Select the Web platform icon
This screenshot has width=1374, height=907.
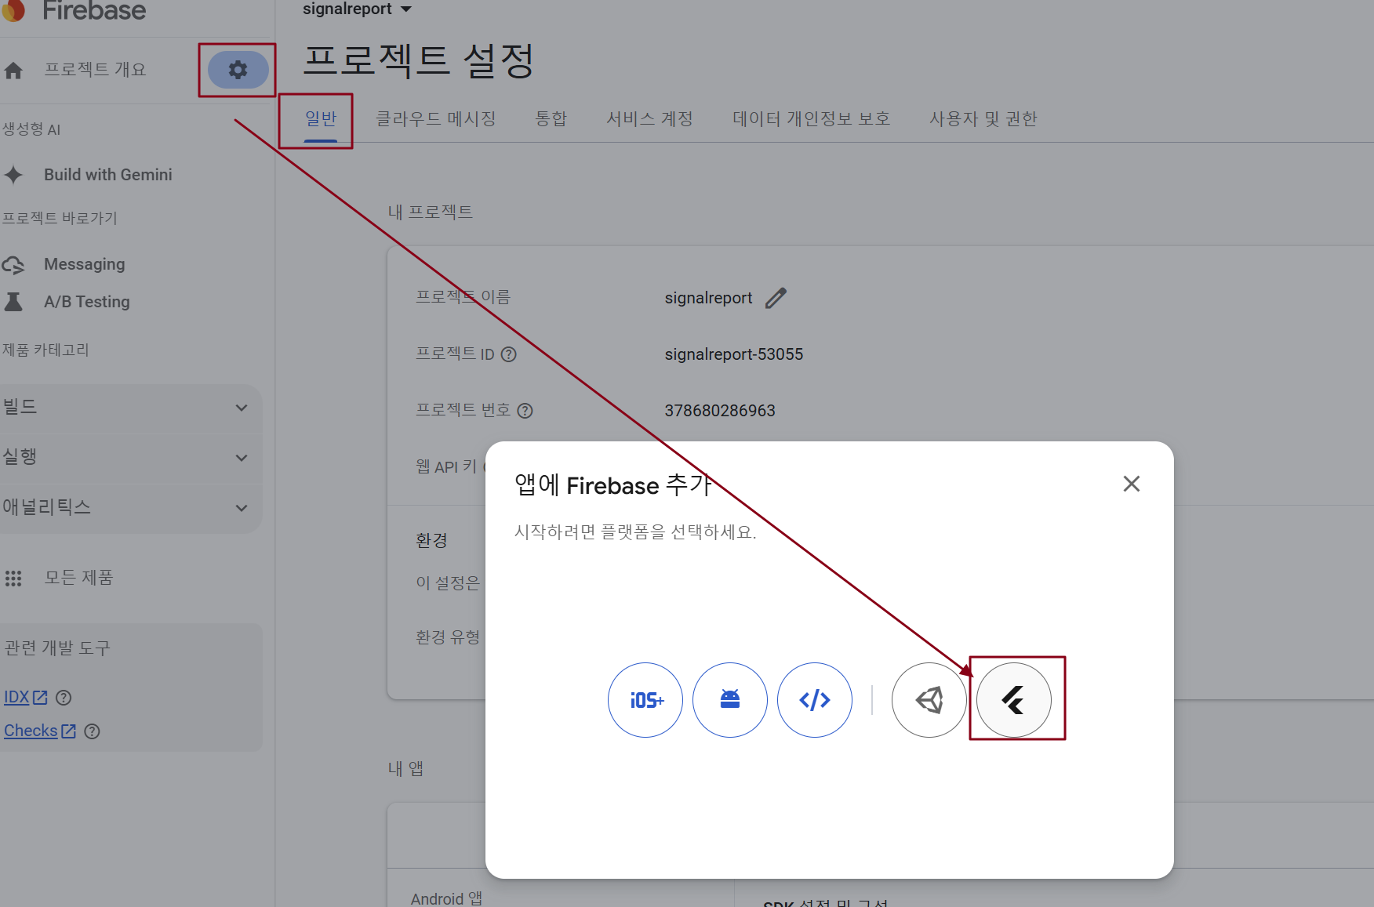815,700
